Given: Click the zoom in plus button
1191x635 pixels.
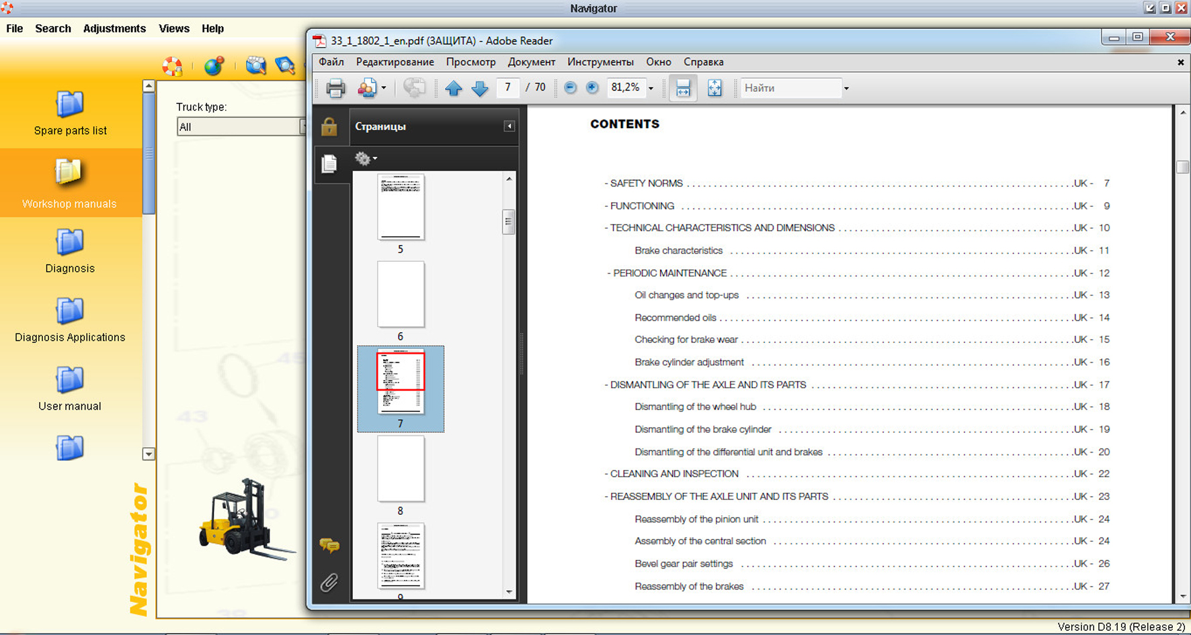Looking at the screenshot, I should click(592, 88).
